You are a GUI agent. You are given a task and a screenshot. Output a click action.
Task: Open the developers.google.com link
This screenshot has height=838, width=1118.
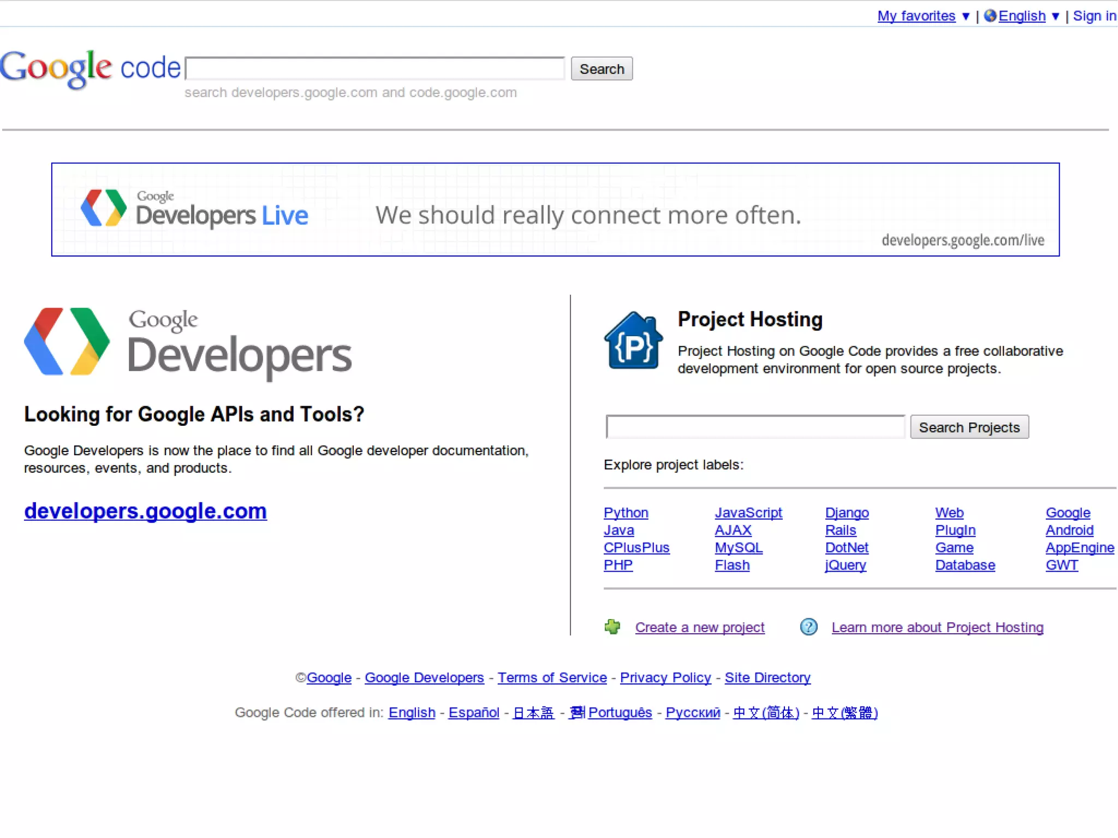[145, 511]
